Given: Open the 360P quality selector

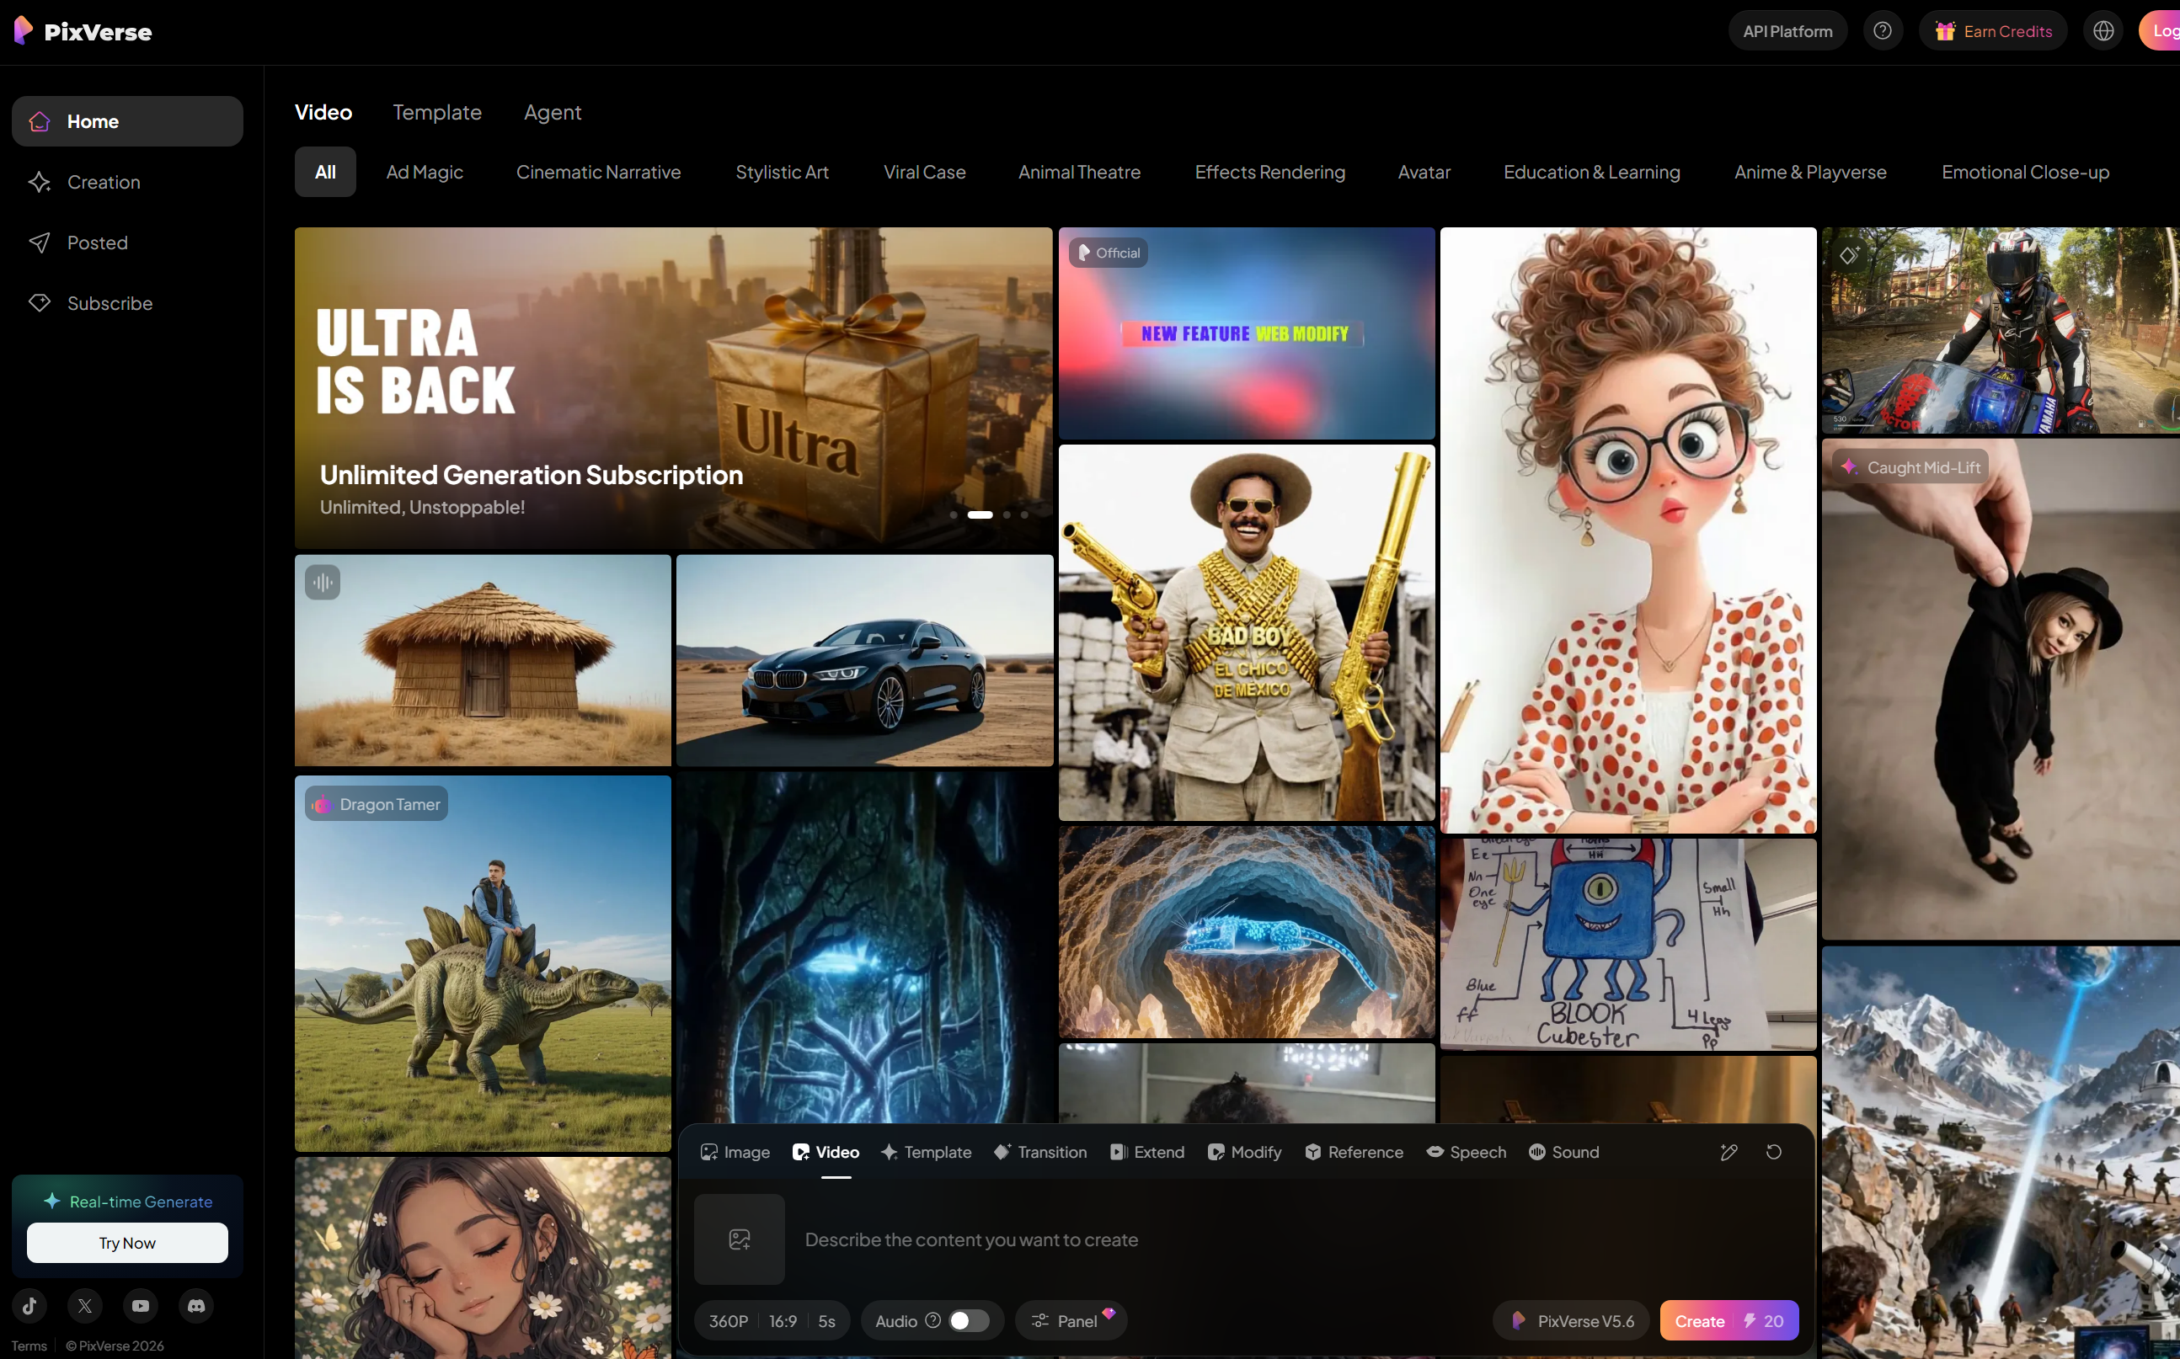Looking at the screenshot, I should click(x=728, y=1320).
